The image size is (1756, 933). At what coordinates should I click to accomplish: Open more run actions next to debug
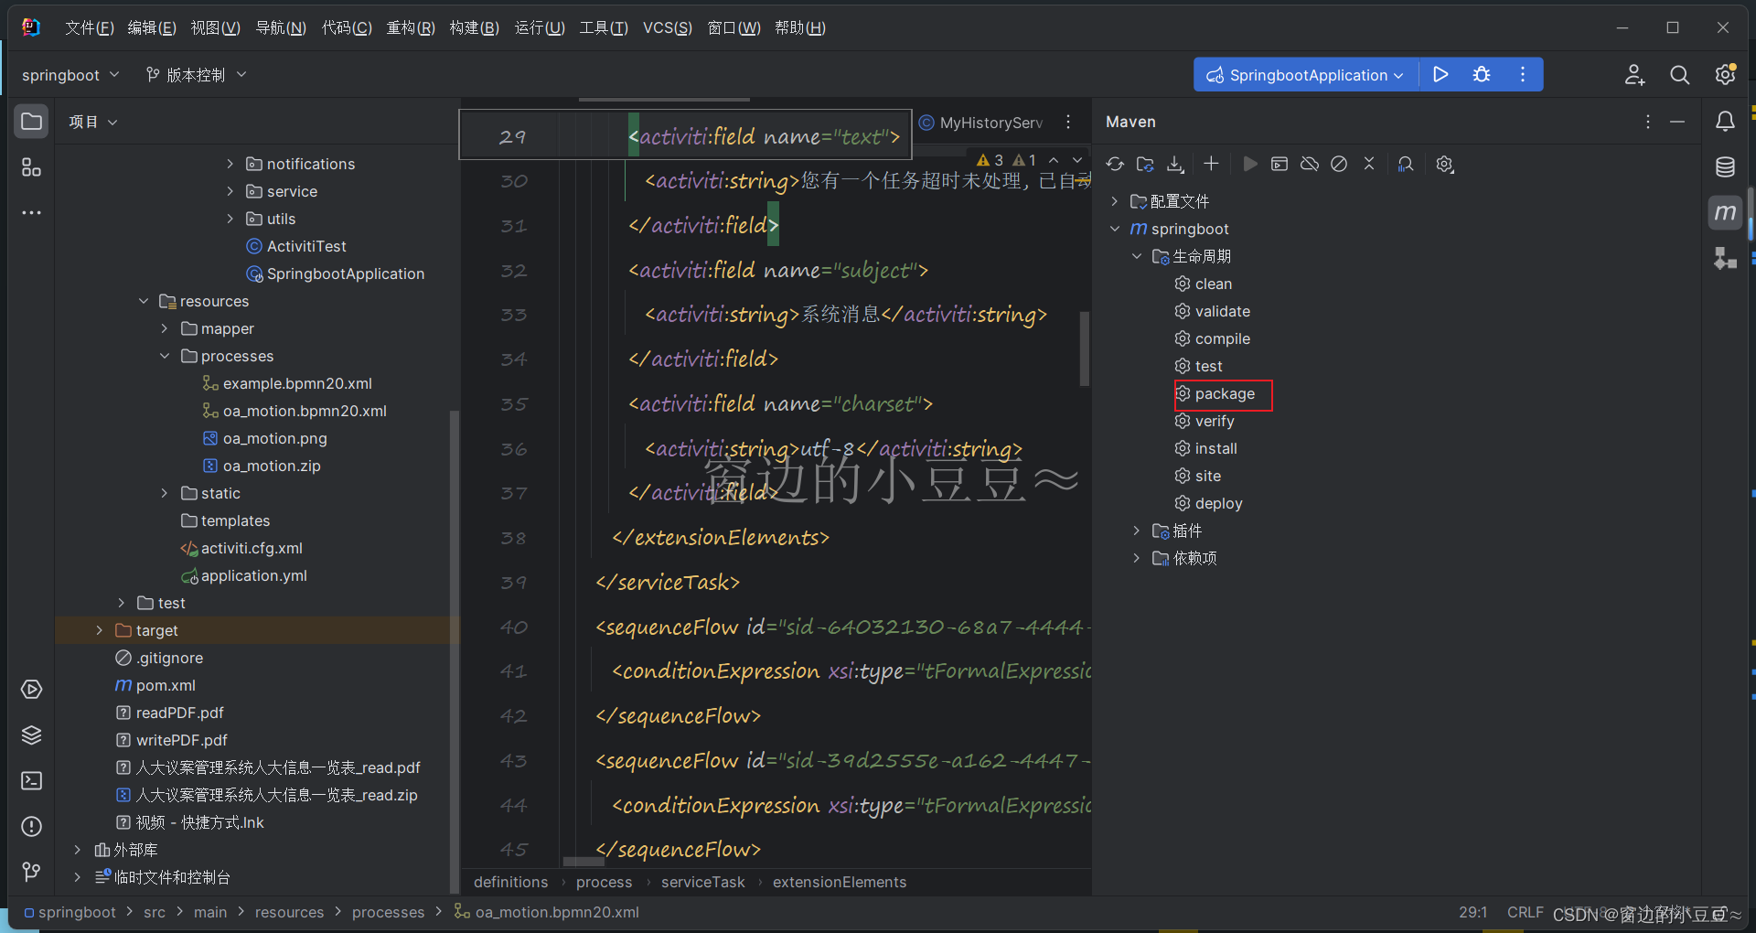point(1523,75)
